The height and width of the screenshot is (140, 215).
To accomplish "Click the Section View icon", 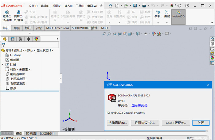I will (x=120, y=34).
